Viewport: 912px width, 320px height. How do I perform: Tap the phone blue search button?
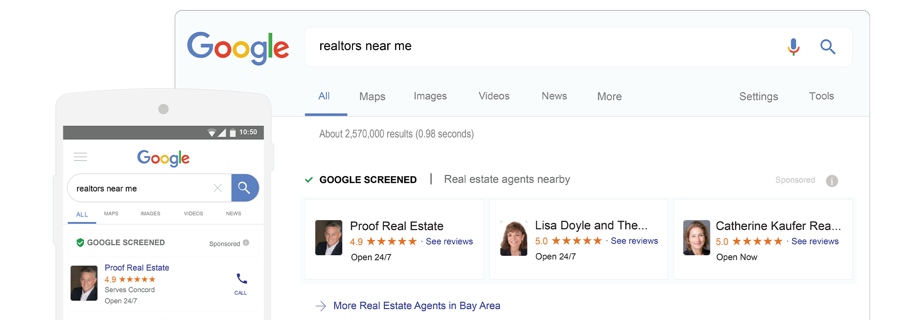(245, 188)
